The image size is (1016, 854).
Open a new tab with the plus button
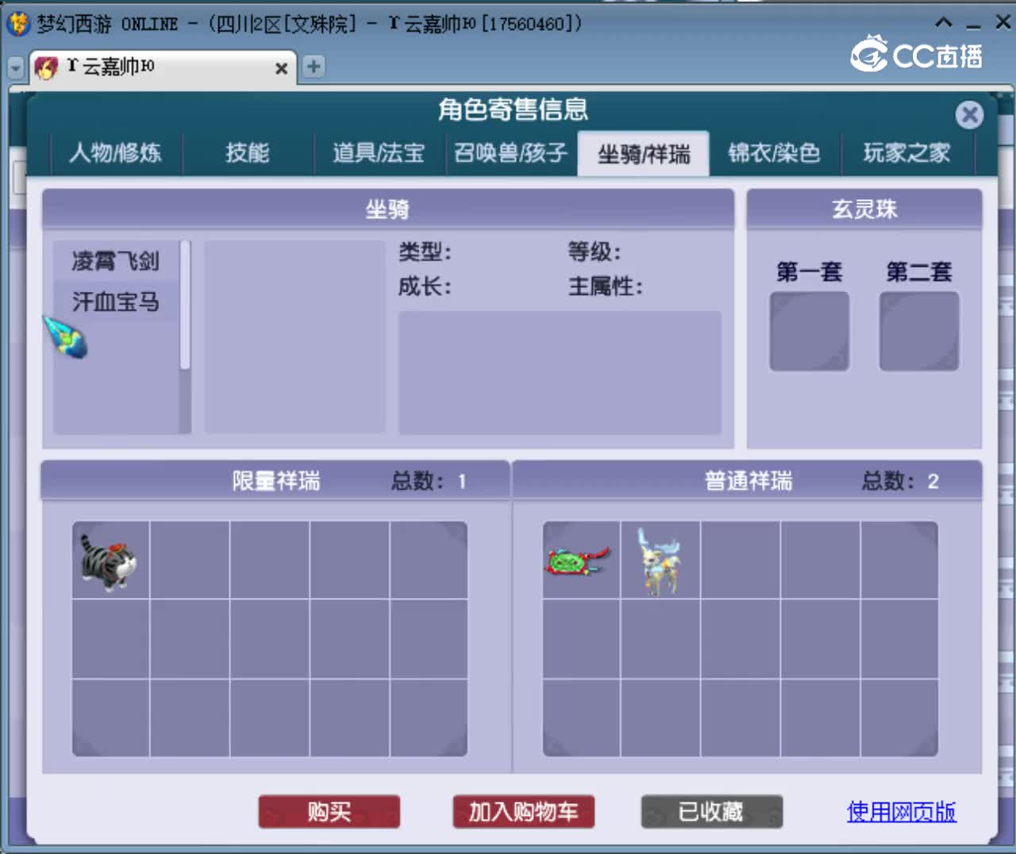(x=314, y=67)
